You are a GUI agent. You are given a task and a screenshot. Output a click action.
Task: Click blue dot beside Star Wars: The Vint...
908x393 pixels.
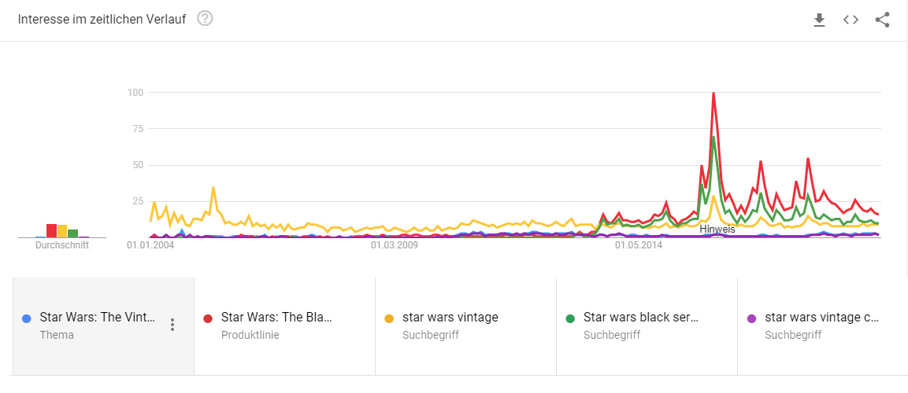(x=28, y=318)
